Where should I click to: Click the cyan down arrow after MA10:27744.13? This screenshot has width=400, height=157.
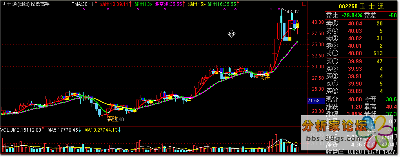coord(119,130)
